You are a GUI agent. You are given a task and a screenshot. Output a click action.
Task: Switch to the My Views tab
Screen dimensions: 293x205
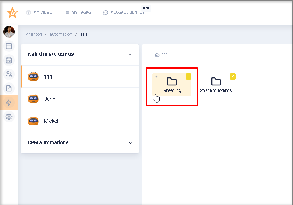[x=39, y=12]
